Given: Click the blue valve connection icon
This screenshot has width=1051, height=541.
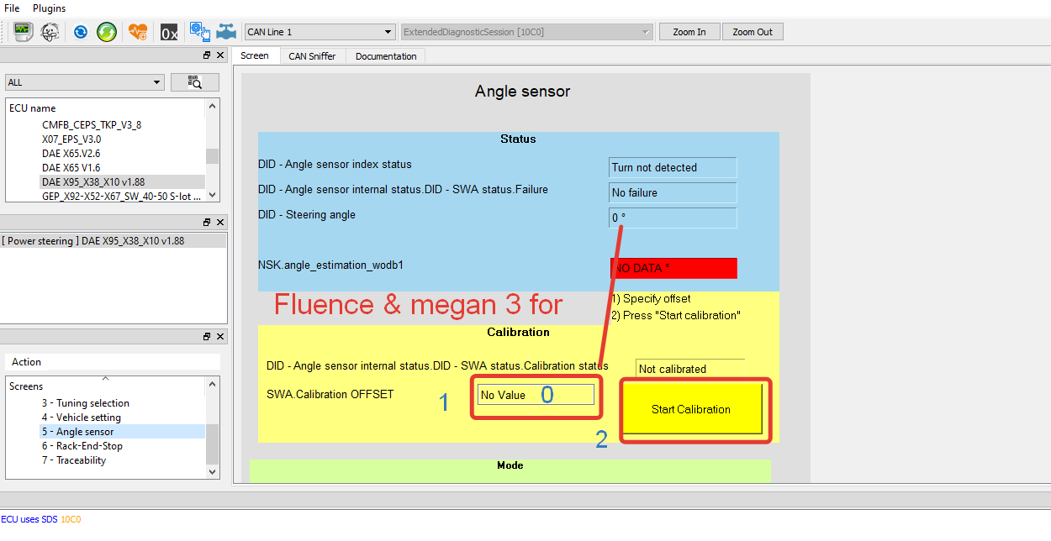Looking at the screenshot, I should click(x=226, y=31).
